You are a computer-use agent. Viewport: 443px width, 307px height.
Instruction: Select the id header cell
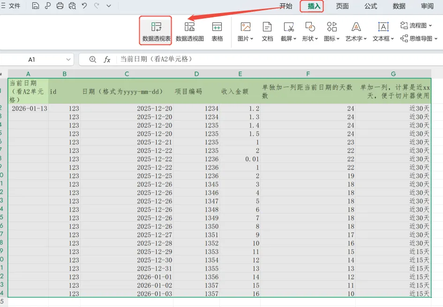tap(64, 91)
